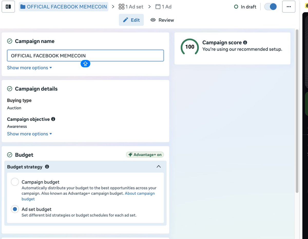Switch to the Review tab
Screen dimensions: 308x239
point(162,20)
